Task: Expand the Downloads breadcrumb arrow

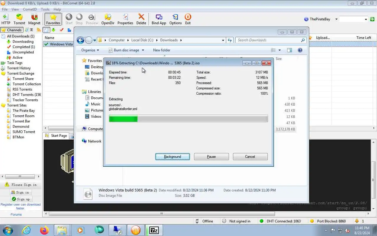Action: click(181, 40)
